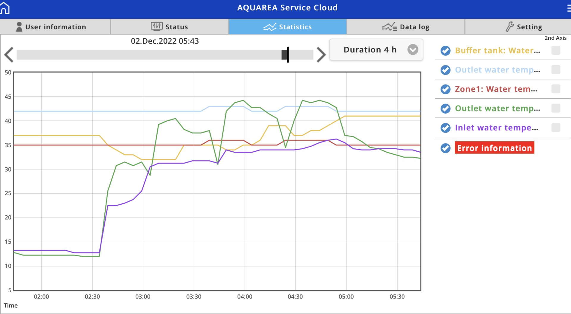
Task: Toggle the Zone1 Water temperature series
Action: pos(445,89)
